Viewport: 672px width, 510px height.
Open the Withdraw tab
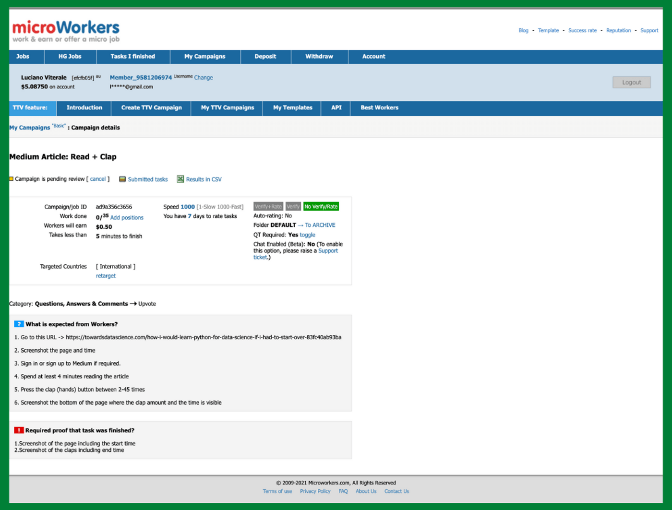click(319, 57)
